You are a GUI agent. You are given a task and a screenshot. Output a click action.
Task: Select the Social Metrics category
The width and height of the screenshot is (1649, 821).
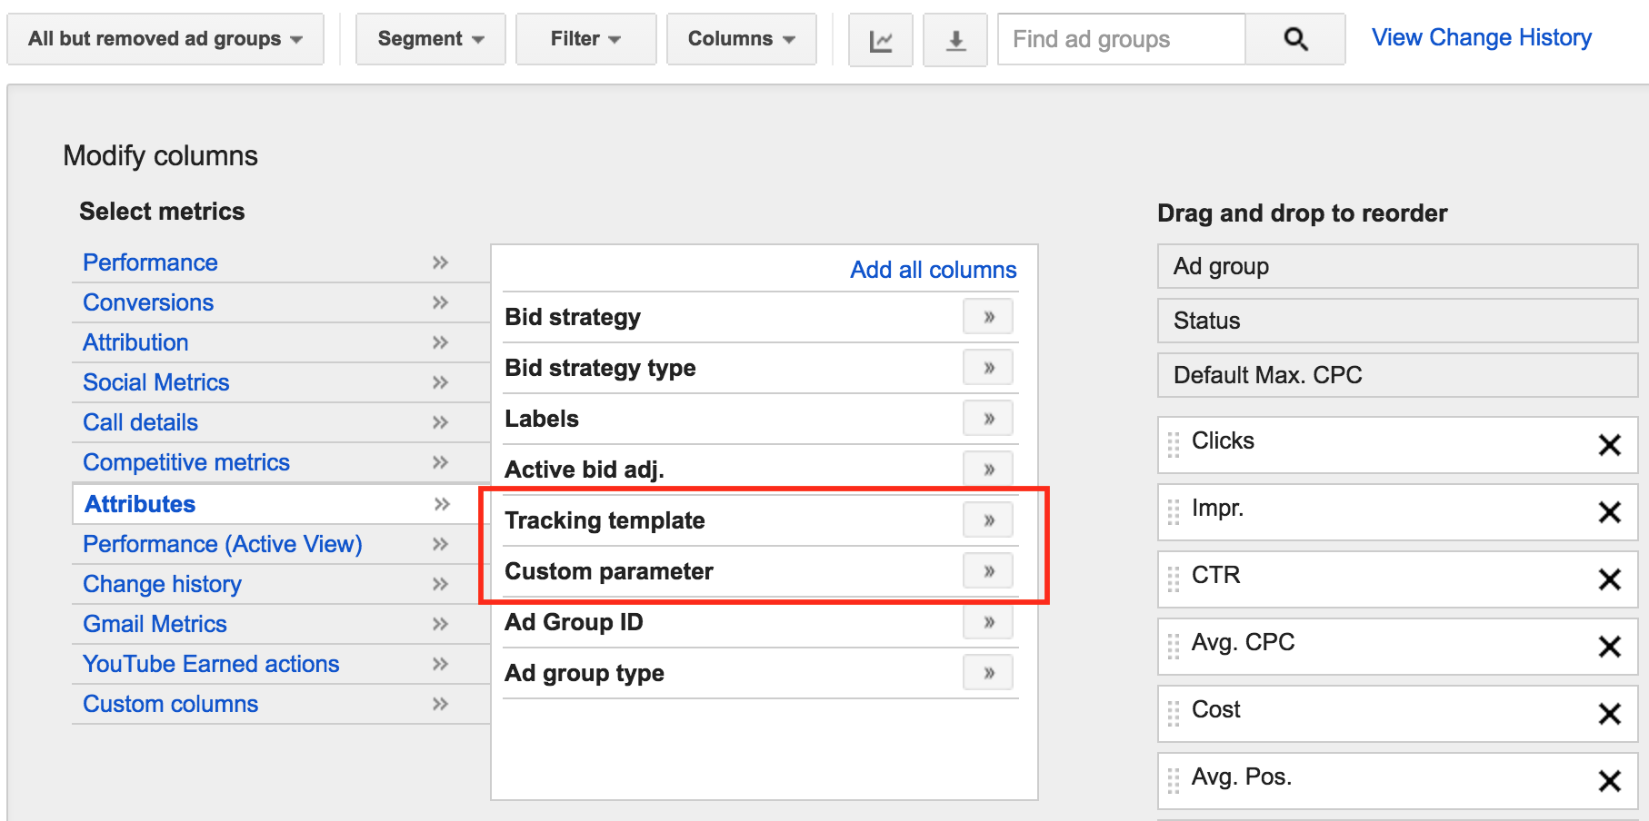(x=156, y=382)
